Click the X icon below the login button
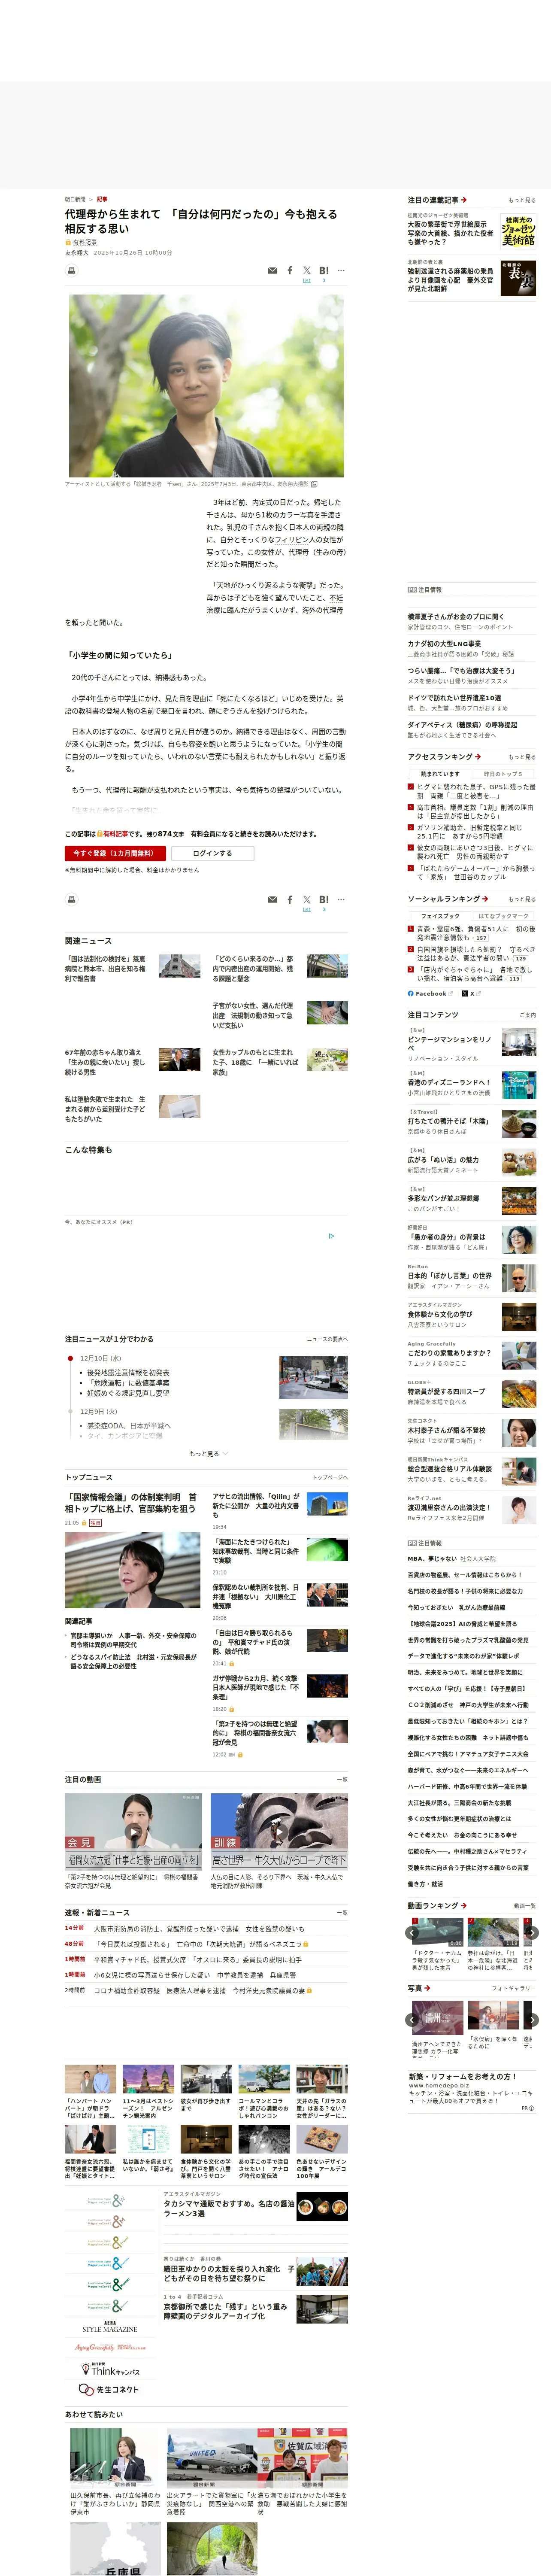This screenshot has width=551, height=2576. coord(307,899)
